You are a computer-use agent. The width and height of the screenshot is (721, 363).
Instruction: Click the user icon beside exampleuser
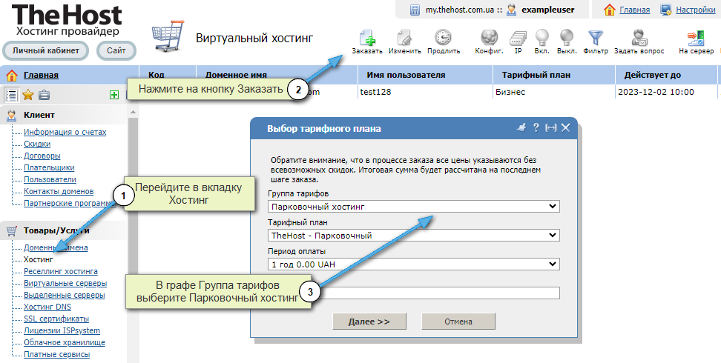[x=512, y=10]
